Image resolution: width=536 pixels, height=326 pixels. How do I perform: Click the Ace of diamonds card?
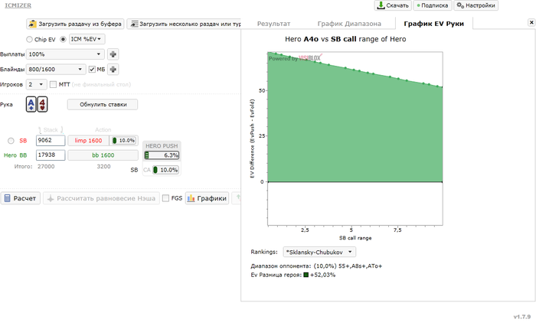[31, 104]
